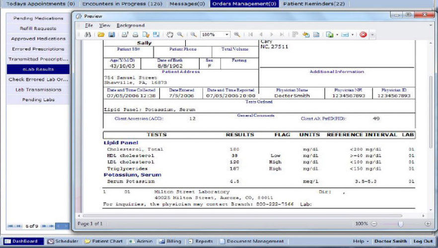Go to previous record in sidebar pager
This screenshot has width=438, height=248.
point(19,226)
